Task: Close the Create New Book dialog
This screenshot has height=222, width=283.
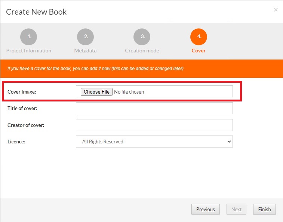Action: 276,10
